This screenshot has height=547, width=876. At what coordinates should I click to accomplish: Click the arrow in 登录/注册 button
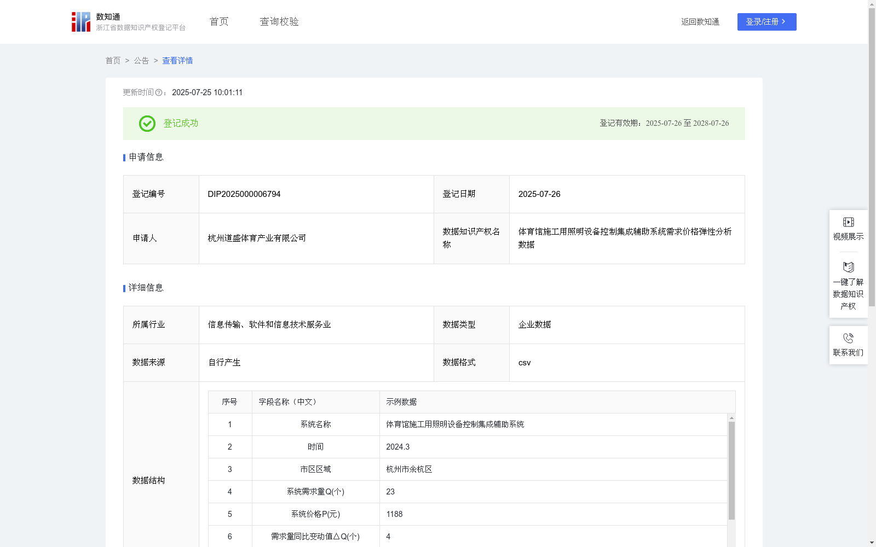click(x=783, y=22)
